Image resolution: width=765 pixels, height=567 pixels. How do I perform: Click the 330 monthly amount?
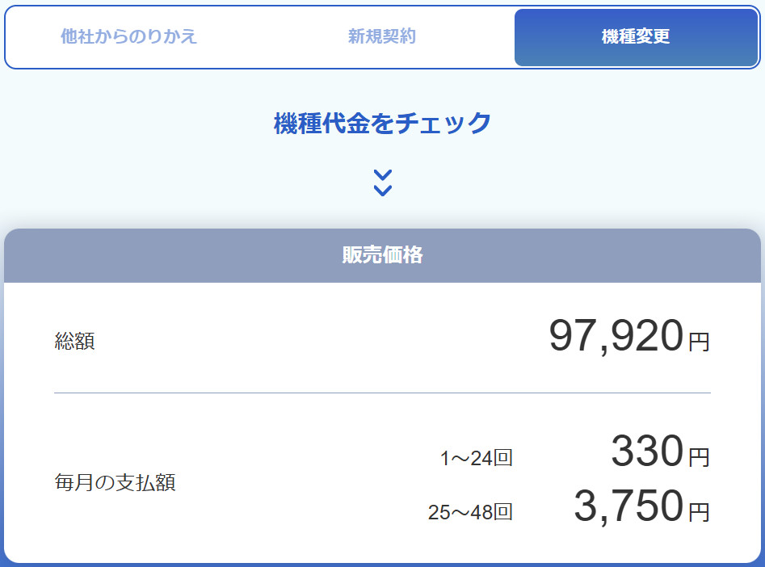[x=647, y=451]
